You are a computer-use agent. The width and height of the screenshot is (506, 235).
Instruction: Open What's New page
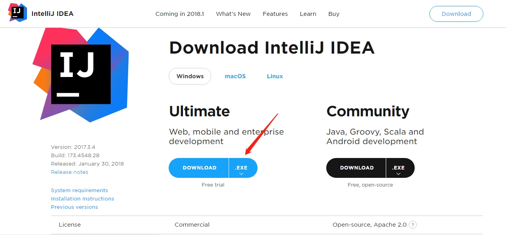tap(233, 14)
